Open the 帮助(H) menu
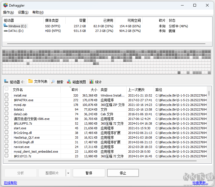 38,12
